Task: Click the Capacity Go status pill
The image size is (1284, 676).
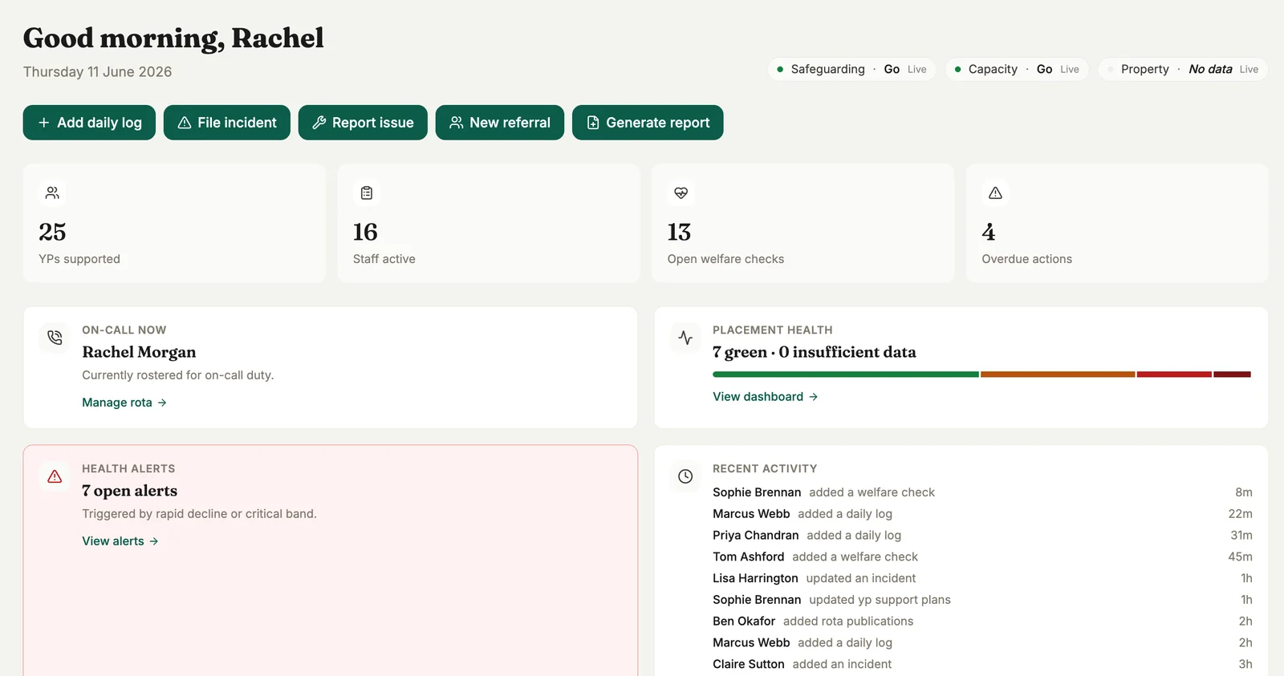Action: coord(1018,70)
